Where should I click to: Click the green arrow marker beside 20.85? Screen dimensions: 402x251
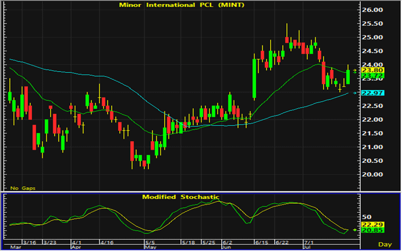(355, 230)
